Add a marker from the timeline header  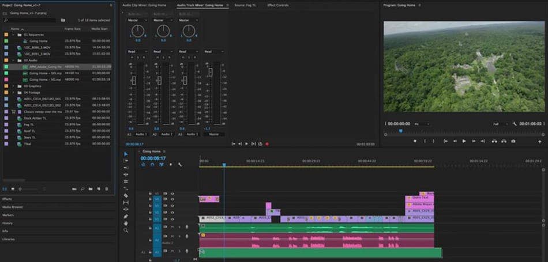171,164
